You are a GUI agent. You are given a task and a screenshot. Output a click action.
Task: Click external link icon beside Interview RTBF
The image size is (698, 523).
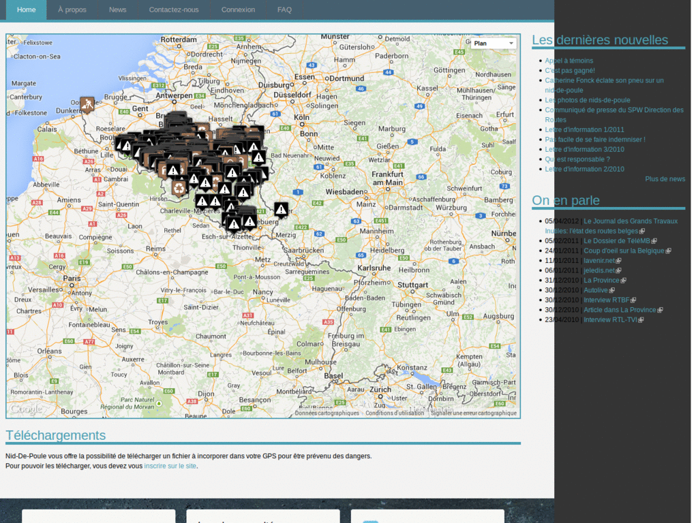633,300
